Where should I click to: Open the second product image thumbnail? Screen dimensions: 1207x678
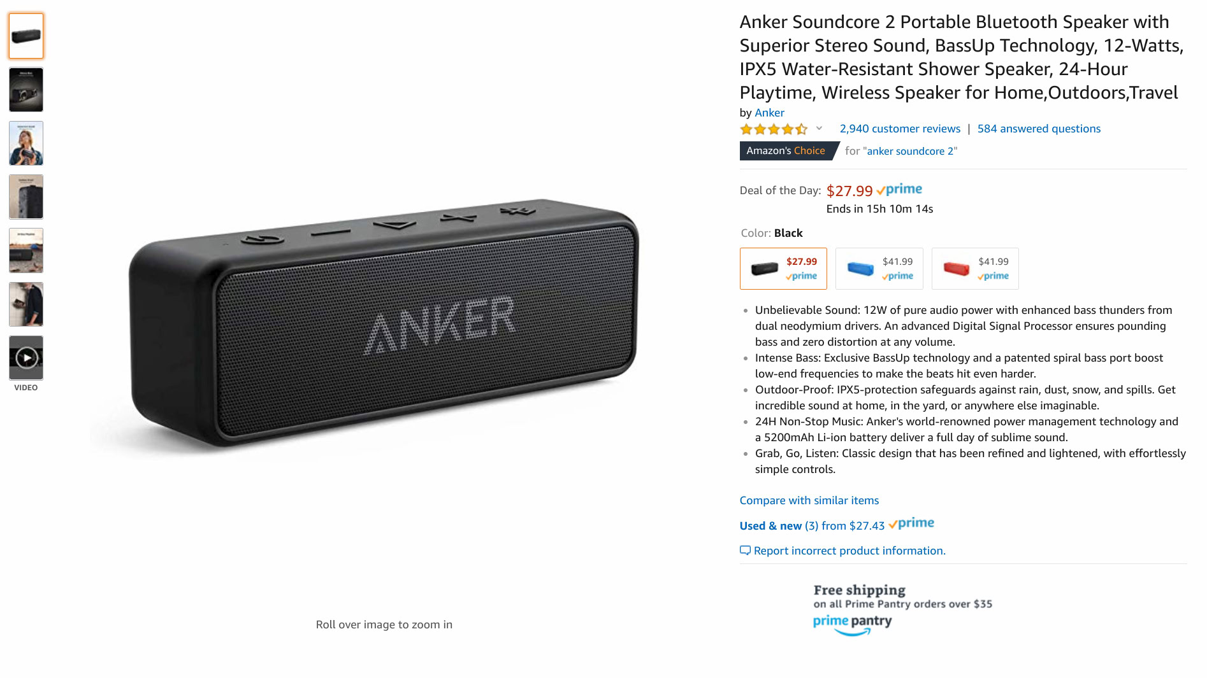pos(26,90)
